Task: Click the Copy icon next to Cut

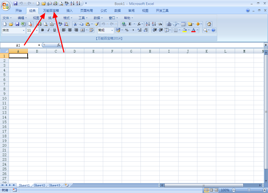Action: tap(81, 24)
